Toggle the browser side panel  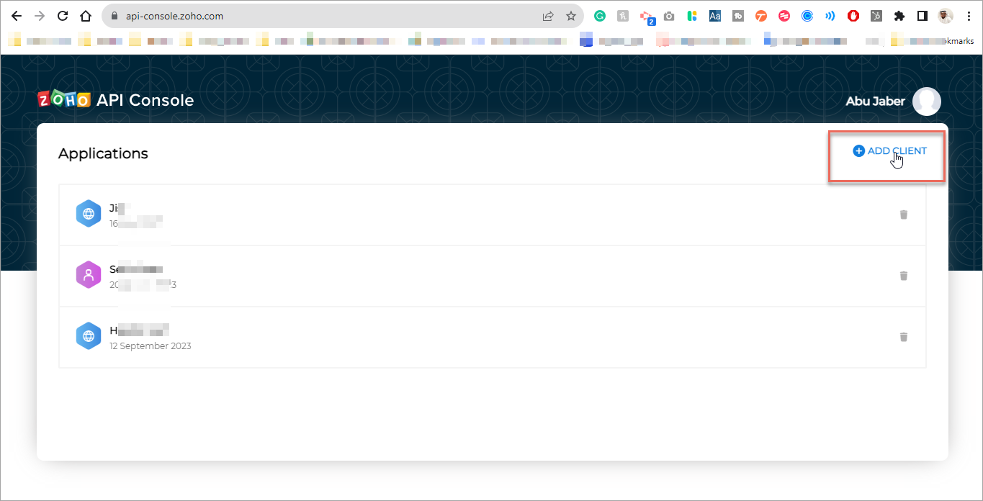[922, 16]
